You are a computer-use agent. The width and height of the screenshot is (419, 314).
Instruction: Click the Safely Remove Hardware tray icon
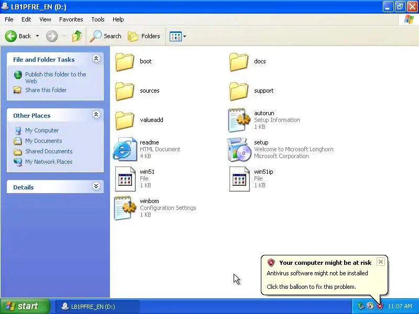click(x=361, y=306)
